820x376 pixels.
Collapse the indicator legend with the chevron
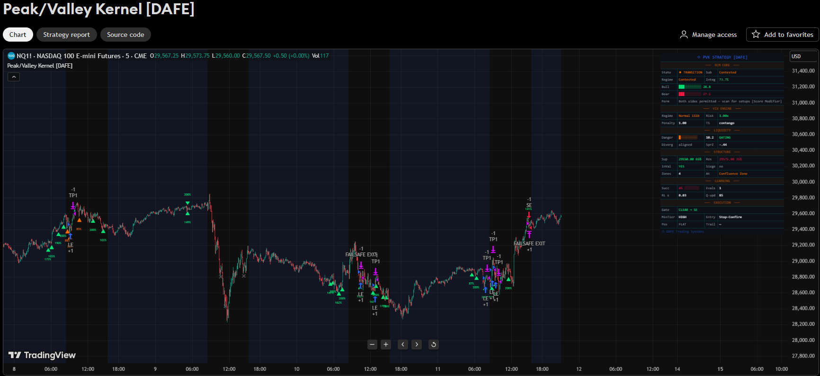14,77
